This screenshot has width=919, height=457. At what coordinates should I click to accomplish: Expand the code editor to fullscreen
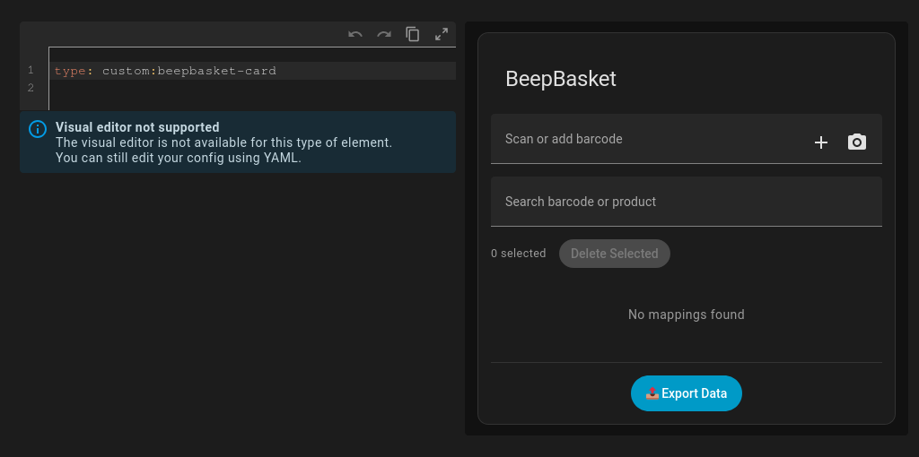pos(442,34)
